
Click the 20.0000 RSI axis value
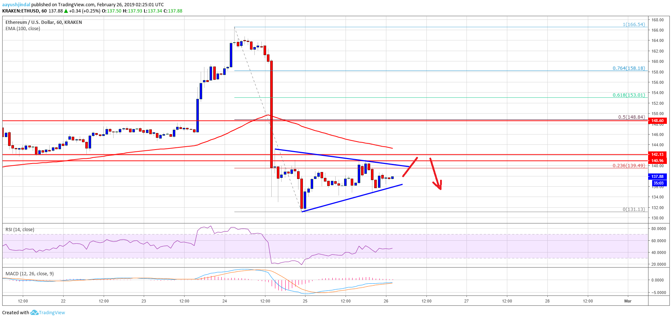658,264
